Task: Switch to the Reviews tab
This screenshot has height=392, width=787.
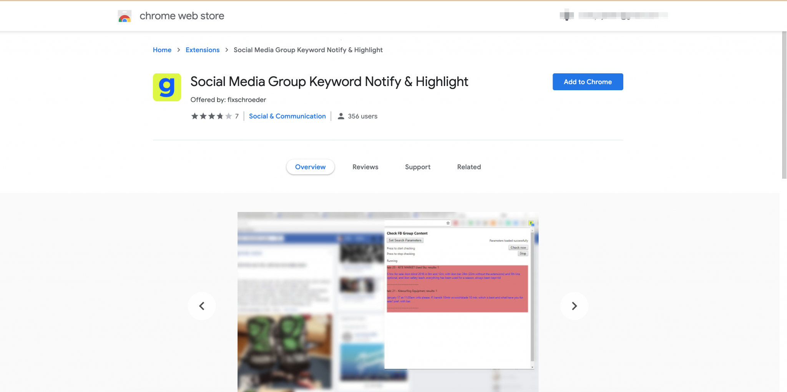Action: click(365, 167)
